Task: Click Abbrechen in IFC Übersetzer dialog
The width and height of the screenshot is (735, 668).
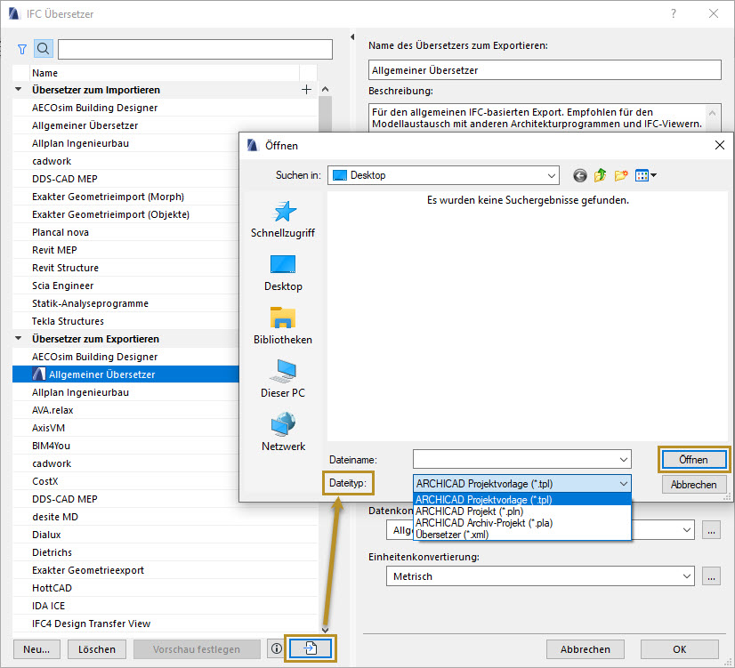Action: (585, 649)
